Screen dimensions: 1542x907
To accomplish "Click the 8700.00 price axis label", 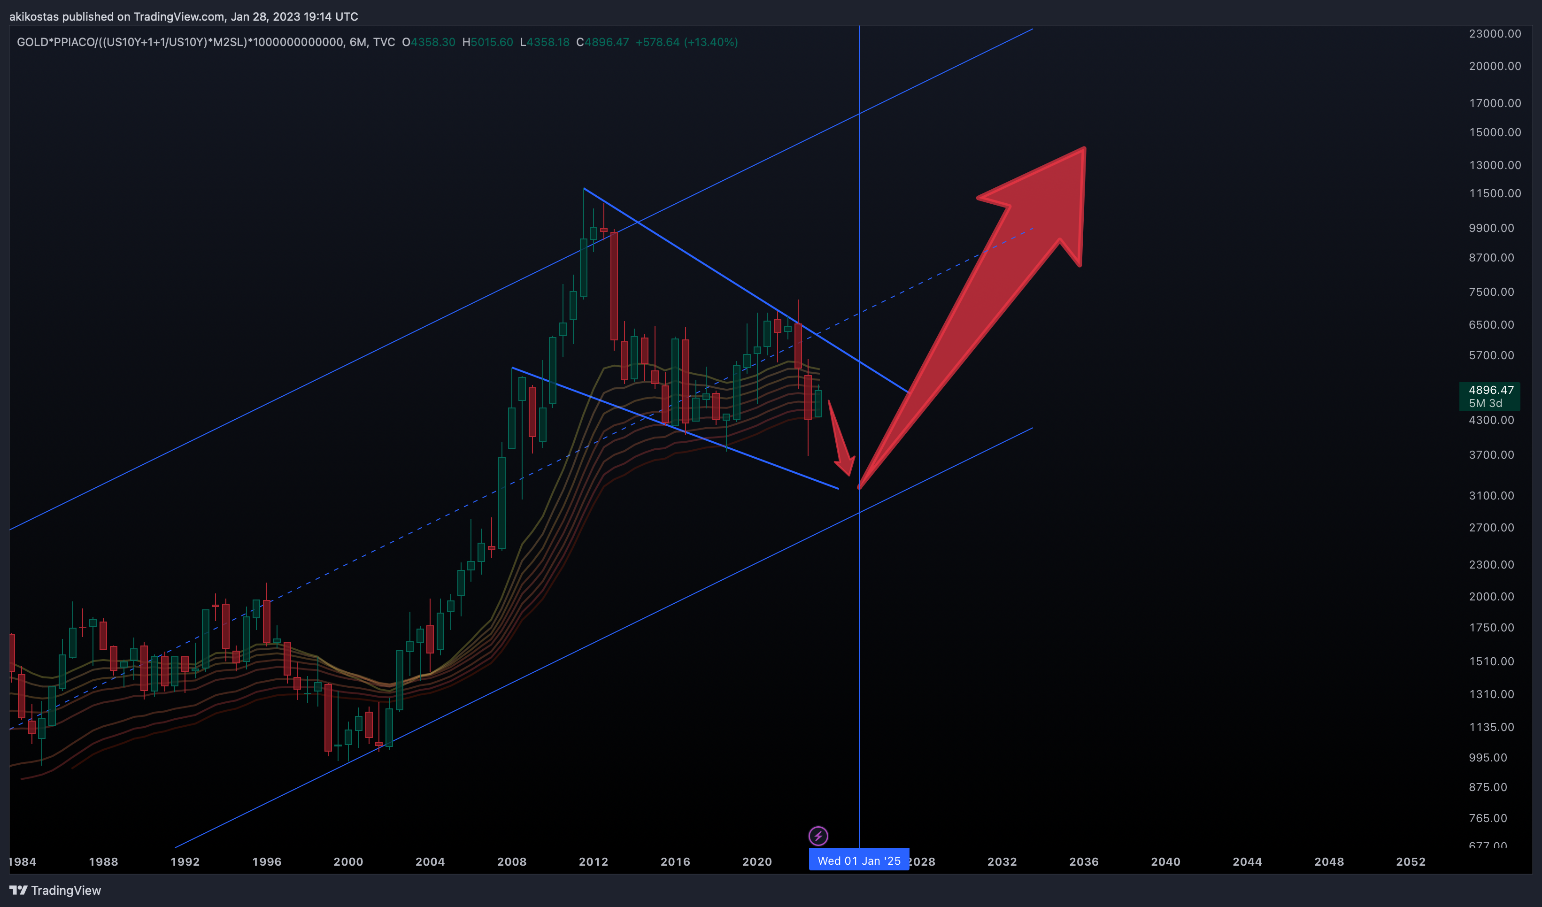I will [1491, 257].
